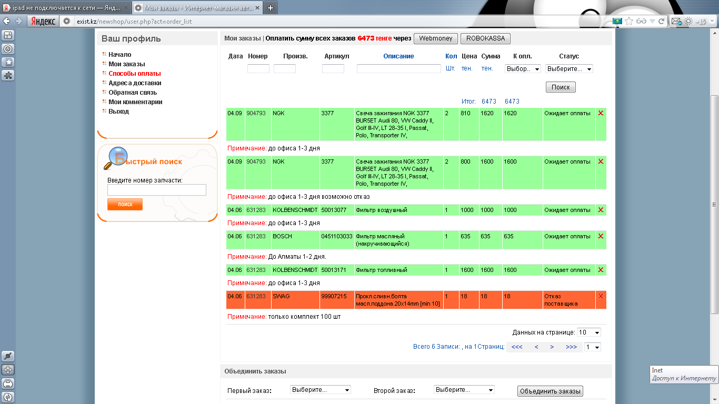Click the connection plug icon in left sidebar
Screen dimensions: 719x404
coord(8,356)
